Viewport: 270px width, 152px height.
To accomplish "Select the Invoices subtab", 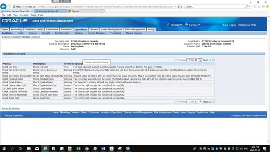I will click(32, 33).
